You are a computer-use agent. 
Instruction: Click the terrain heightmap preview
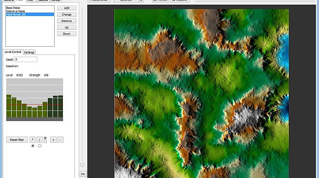(201, 93)
